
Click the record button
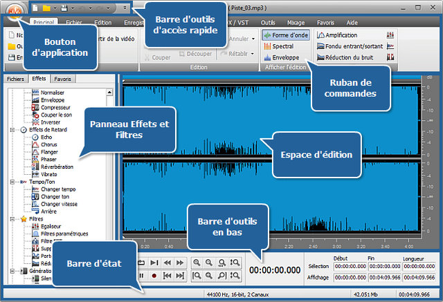pyautogui.click(x=154, y=276)
